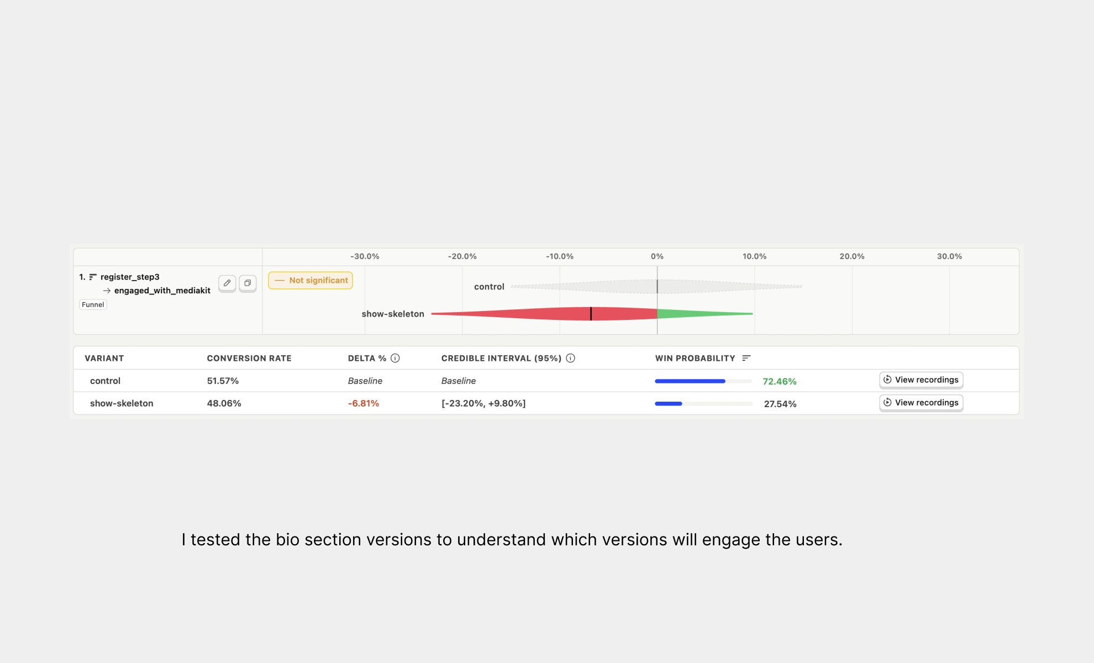Click the Not significant status badge
Viewport: 1094px width, 663px height.
click(x=311, y=280)
